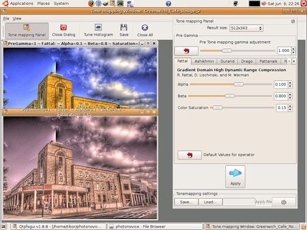Click the Saturation-1 color image preview
The width and height of the screenshot is (307, 230).
pyautogui.click(x=80, y=78)
